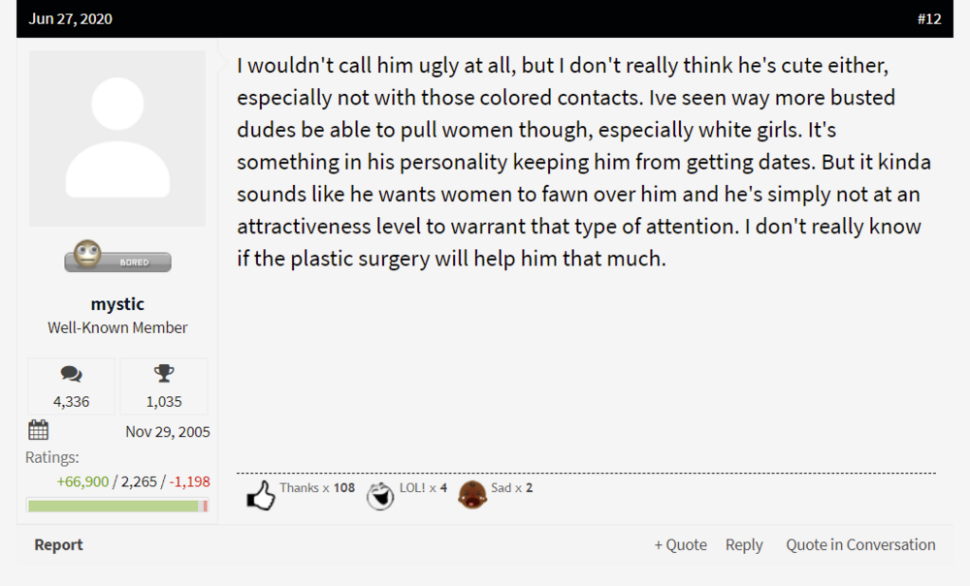Click the thumbs-up Thanks icon
970x586 pixels.
260,496
